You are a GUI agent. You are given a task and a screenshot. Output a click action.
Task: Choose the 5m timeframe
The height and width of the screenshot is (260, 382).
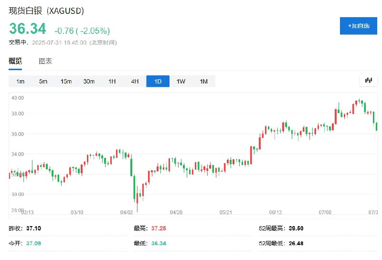[x=43, y=81]
